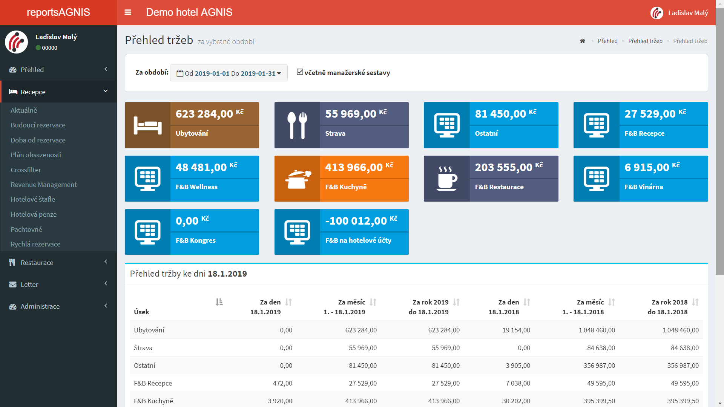Click the Přehled breadcrumb link

tap(607, 41)
